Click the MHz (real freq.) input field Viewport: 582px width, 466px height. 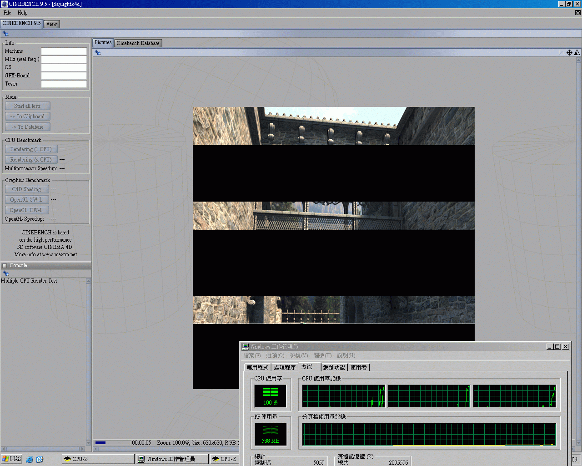(64, 60)
